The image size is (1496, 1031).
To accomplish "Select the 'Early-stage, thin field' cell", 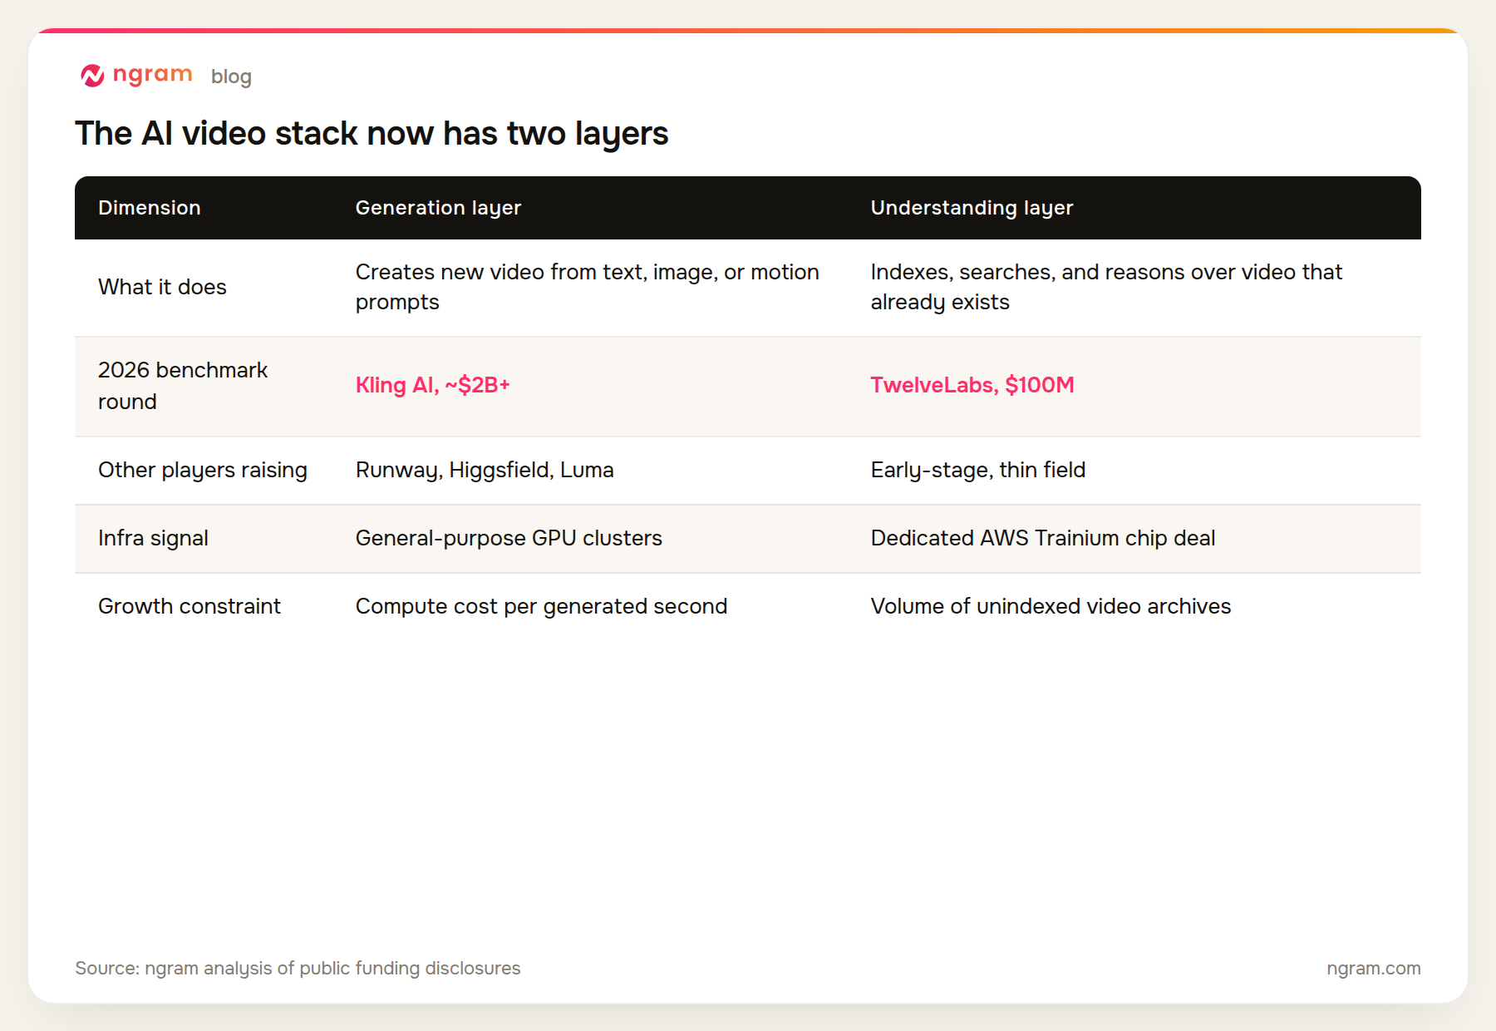I will [x=978, y=470].
